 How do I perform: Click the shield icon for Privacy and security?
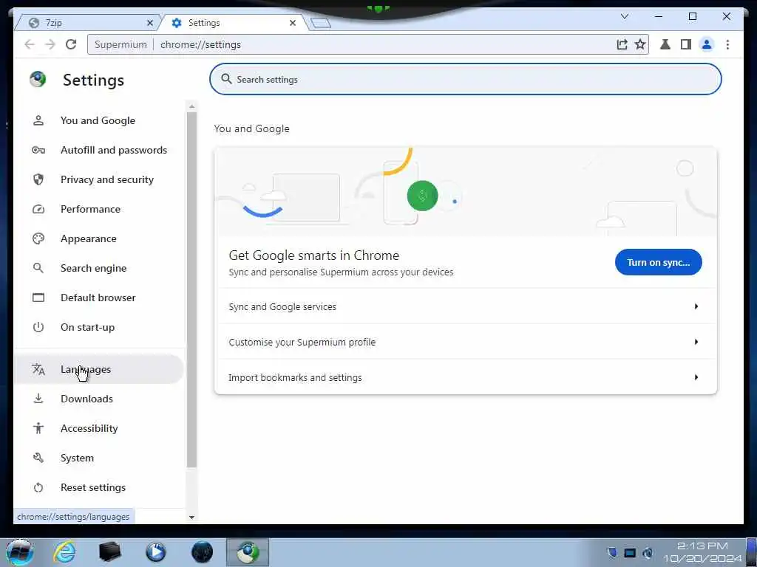coord(38,179)
